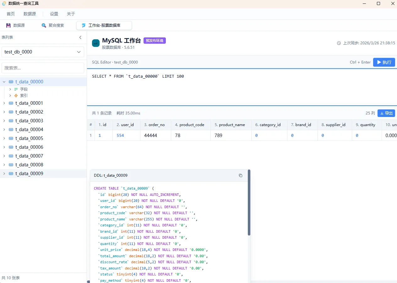Collapse the expanded t_data_00000 tree node

pos(4,81)
